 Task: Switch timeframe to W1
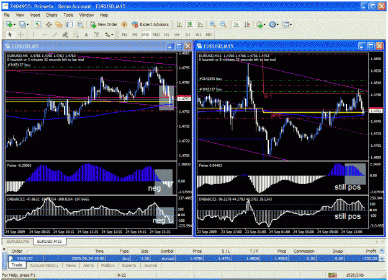pos(198,35)
